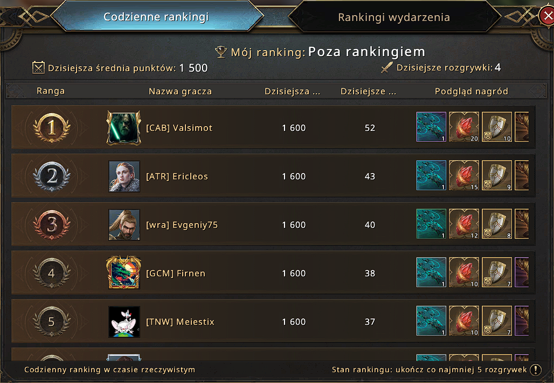Click the ranking status info exclamation icon
The image size is (554, 383).
(536, 370)
